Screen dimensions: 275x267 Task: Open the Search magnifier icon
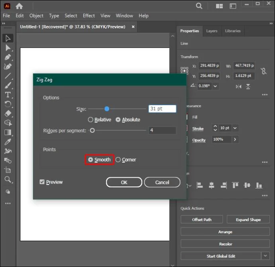[x=199, y=6]
